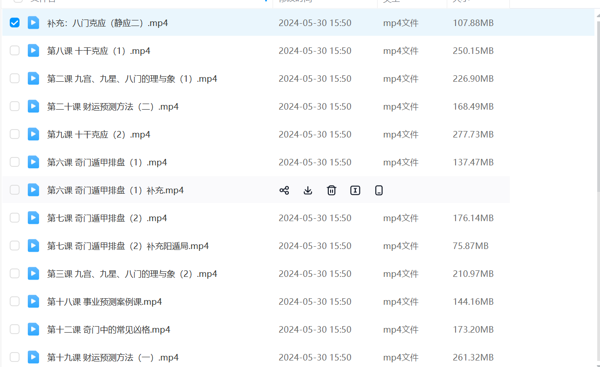Open file 第二课 九宫、九星、八门的理与象（1）.mp4
600x367 pixels.
(x=132, y=79)
